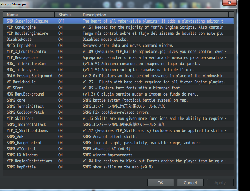Click the ON status of SRPG_AoE
Image resolution: width=250 pixels, height=191 pixels.
(x=61, y=137)
